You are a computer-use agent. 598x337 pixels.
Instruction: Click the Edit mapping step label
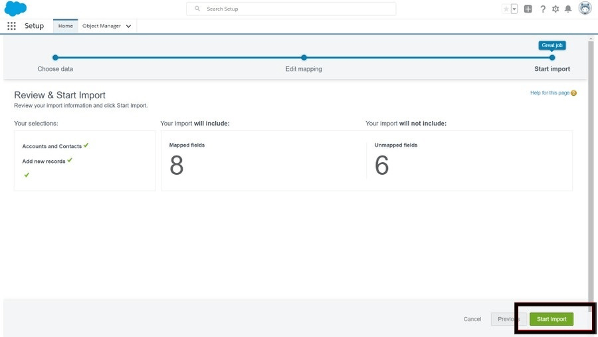pos(304,69)
